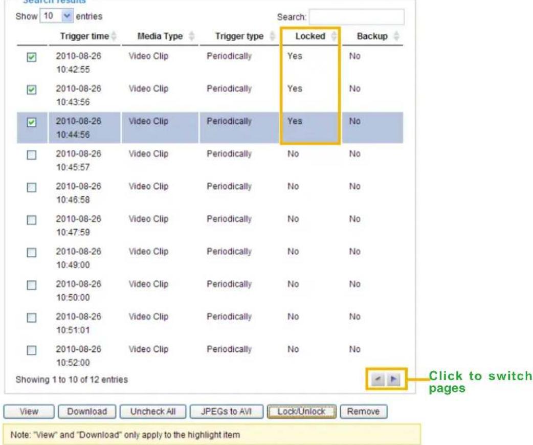Uncheck the 10:42:55 clip checkbox

click(31, 57)
